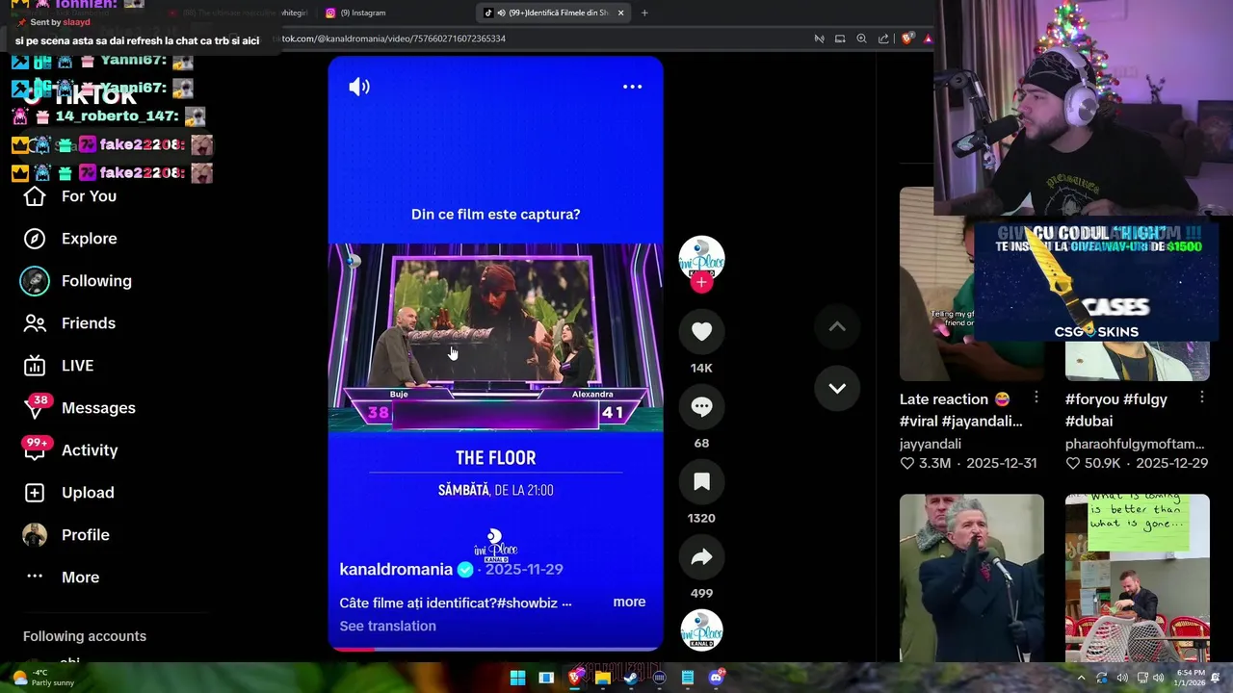Open the For You feed
The width and height of the screenshot is (1233, 693).
89,196
